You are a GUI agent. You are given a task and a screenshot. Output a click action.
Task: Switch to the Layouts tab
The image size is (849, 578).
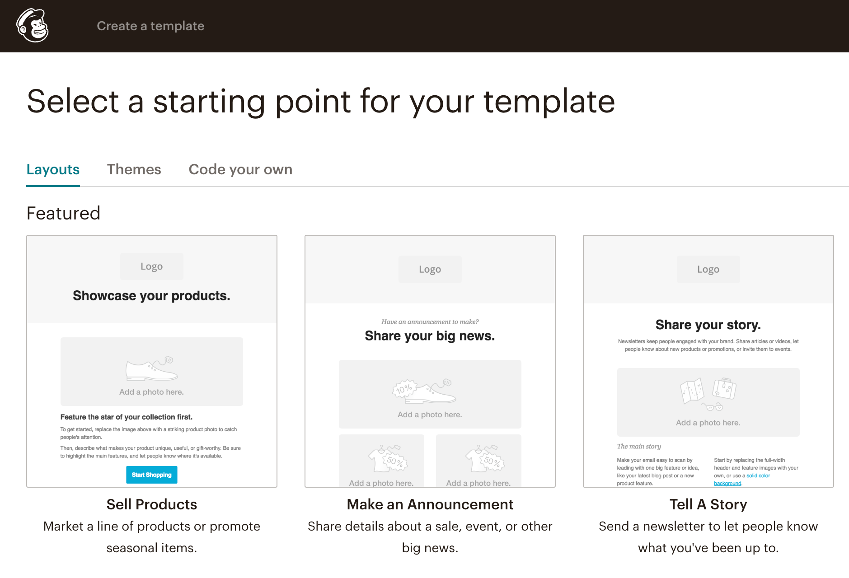(53, 169)
